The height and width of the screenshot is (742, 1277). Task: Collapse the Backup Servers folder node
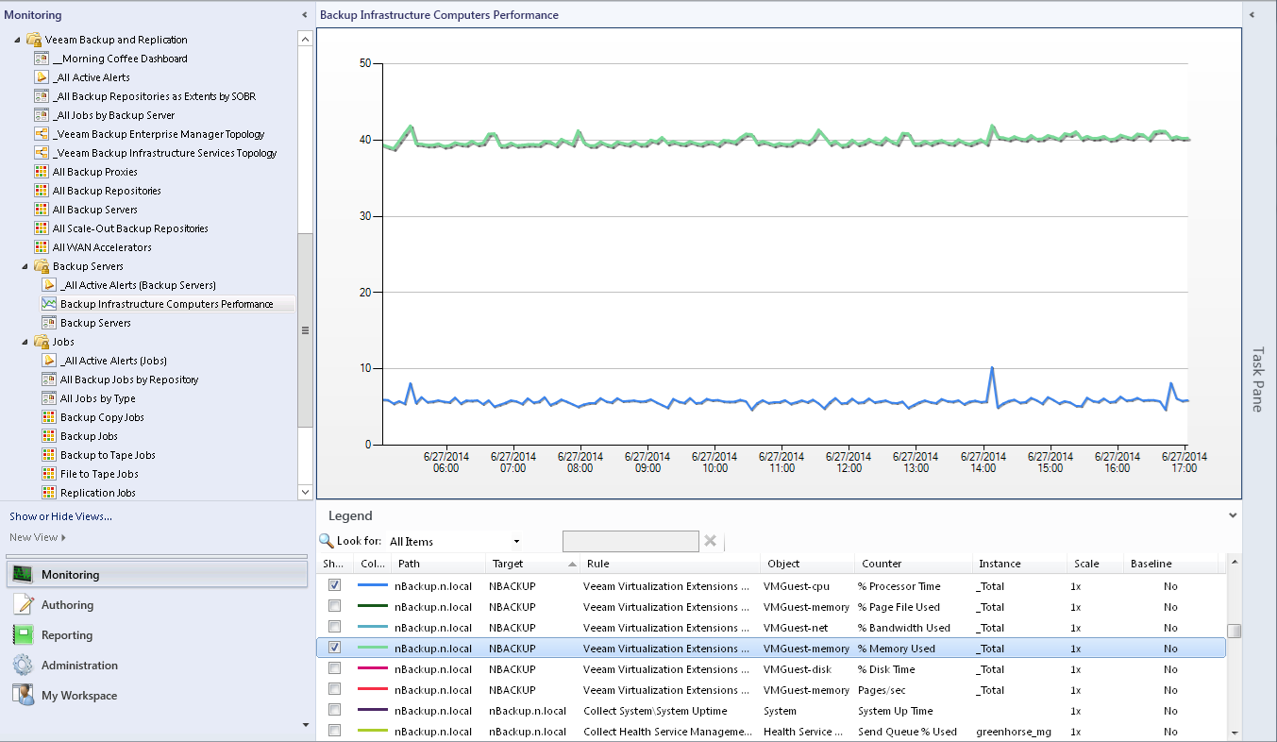pyautogui.click(x=25, y=266)
